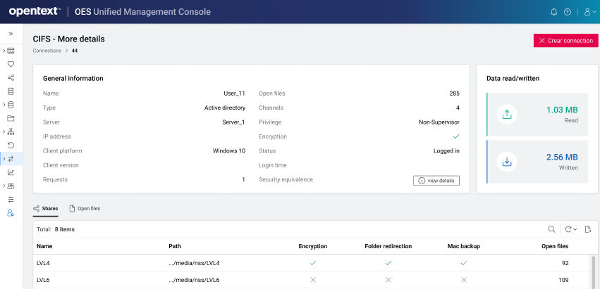Viewport: 600px width, 289px height.
Task: Click the sliders settings icon in sidebar
Action: 11,199
